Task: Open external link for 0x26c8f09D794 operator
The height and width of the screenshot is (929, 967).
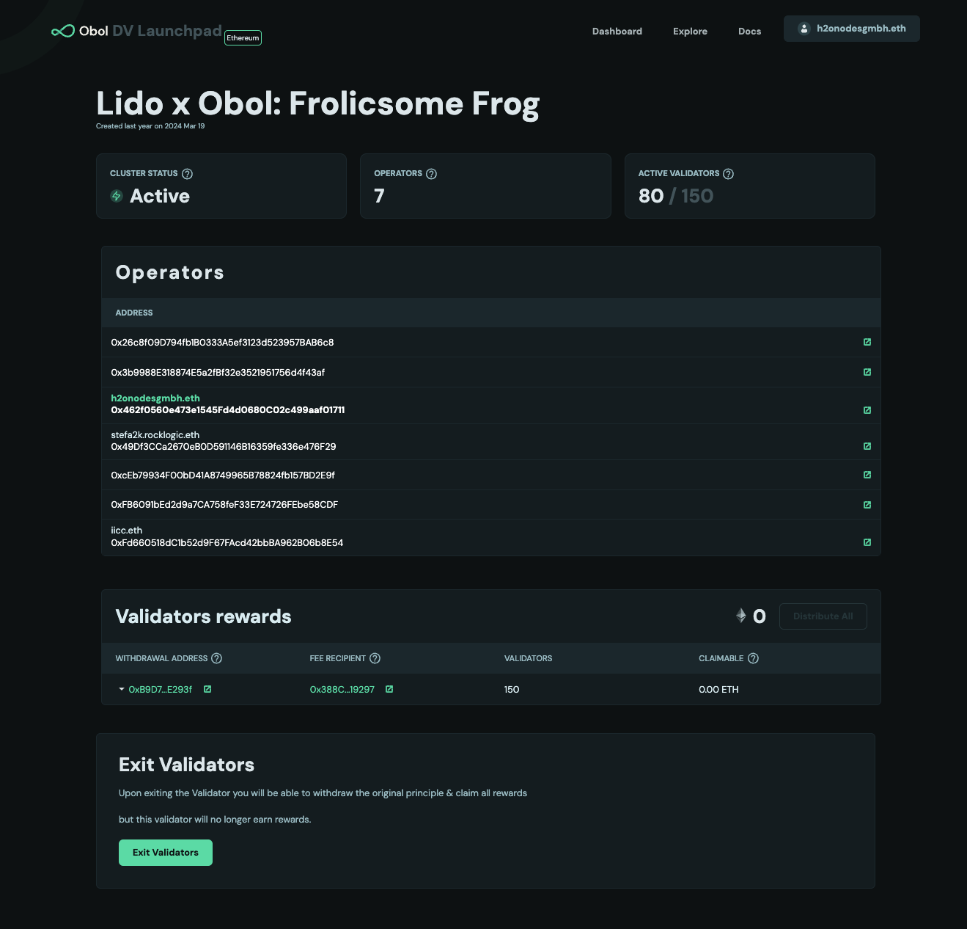Action: pyautogui.click(x=867, y=342)
